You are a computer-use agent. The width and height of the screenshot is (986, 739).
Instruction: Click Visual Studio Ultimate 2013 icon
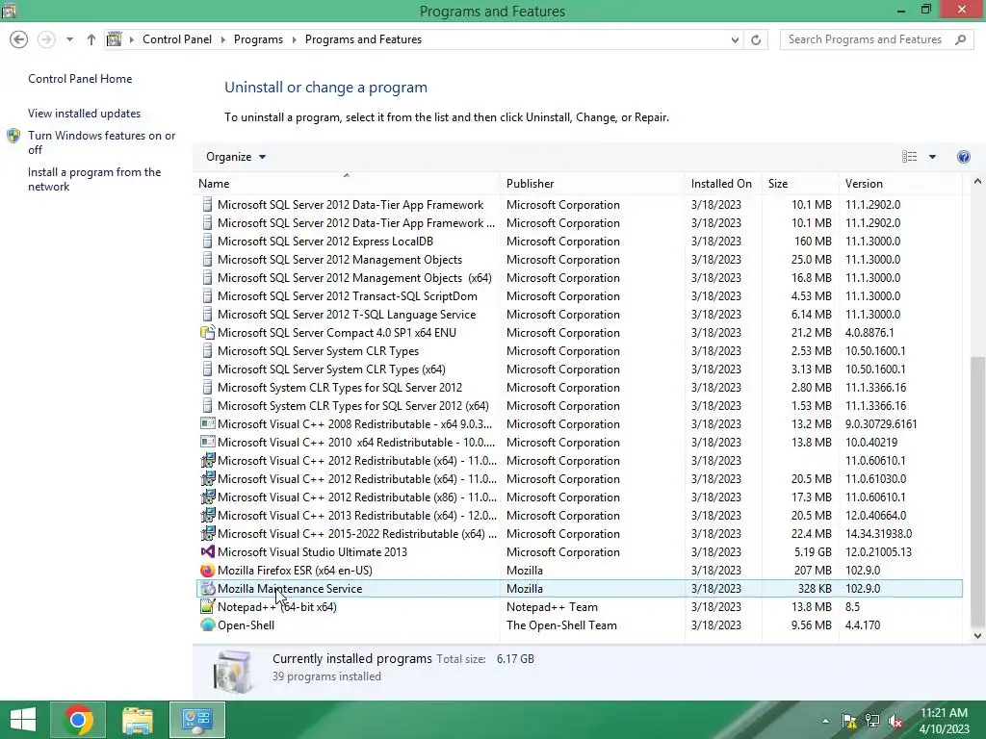pos(208,551)
